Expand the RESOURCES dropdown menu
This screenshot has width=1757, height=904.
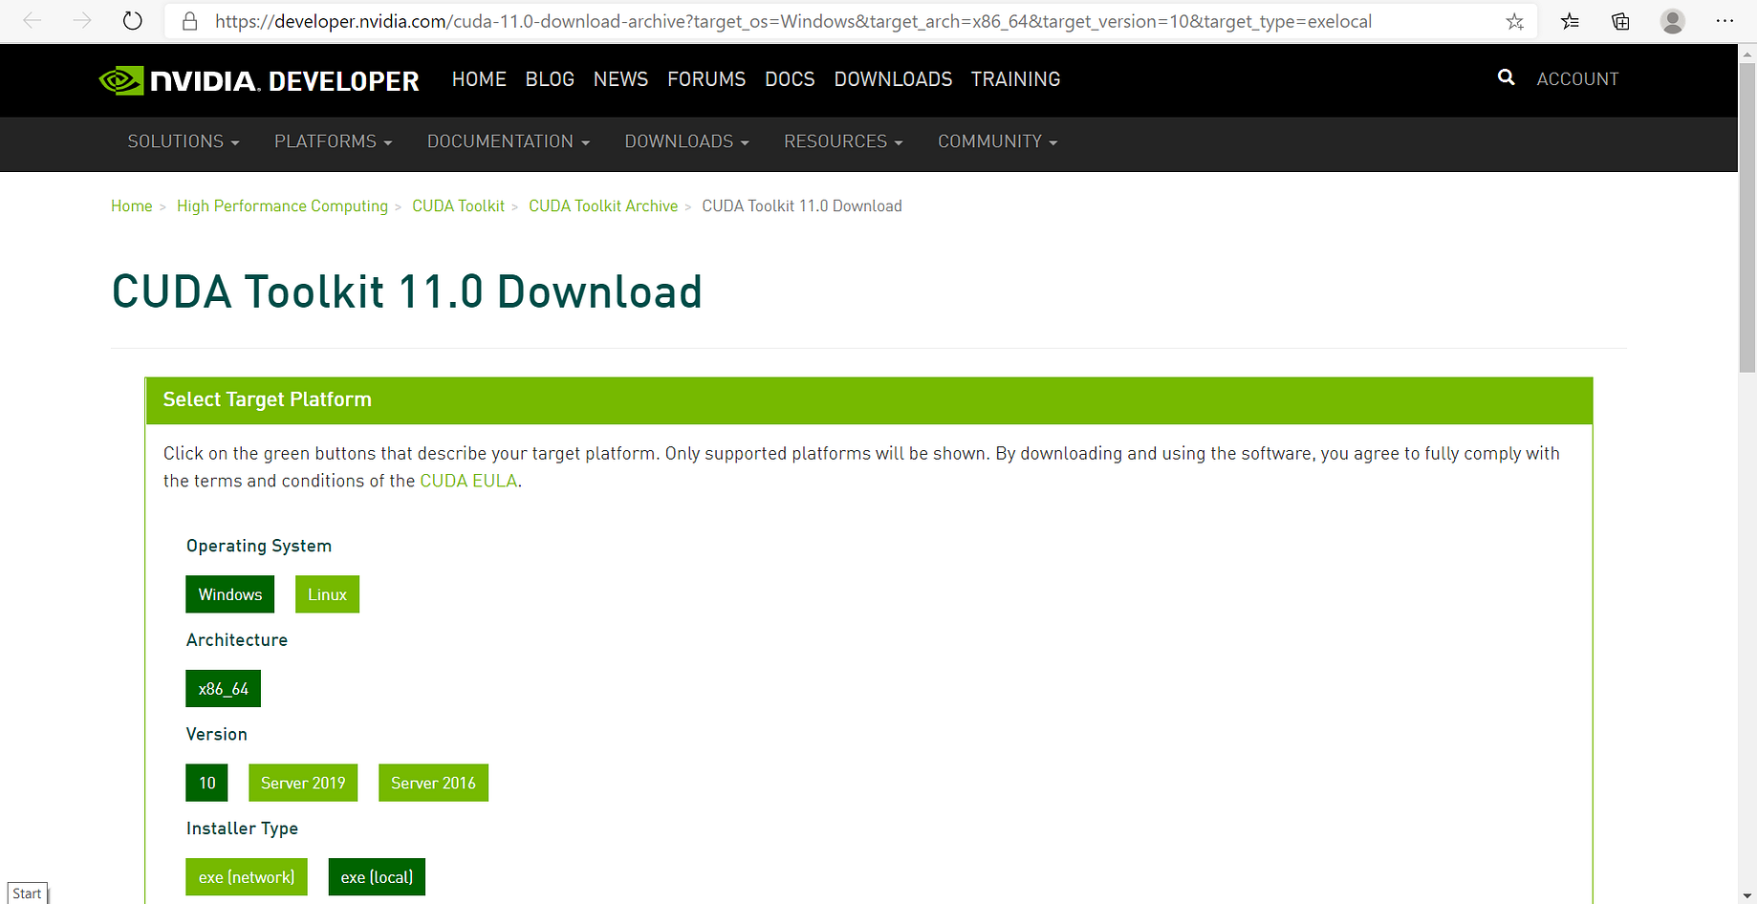click(x=843, y=141)
